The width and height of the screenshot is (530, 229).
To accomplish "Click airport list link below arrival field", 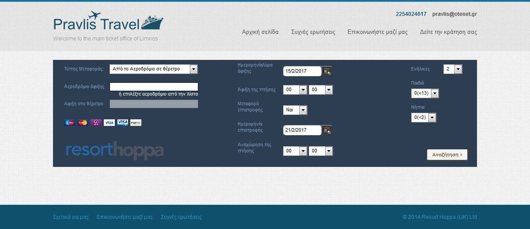I will (x=159, y=94).
